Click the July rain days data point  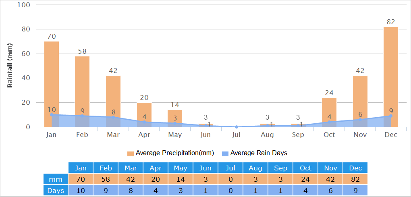237,127
